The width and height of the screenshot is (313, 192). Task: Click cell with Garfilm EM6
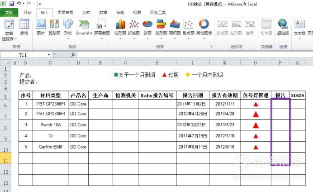tap(51, 147)
